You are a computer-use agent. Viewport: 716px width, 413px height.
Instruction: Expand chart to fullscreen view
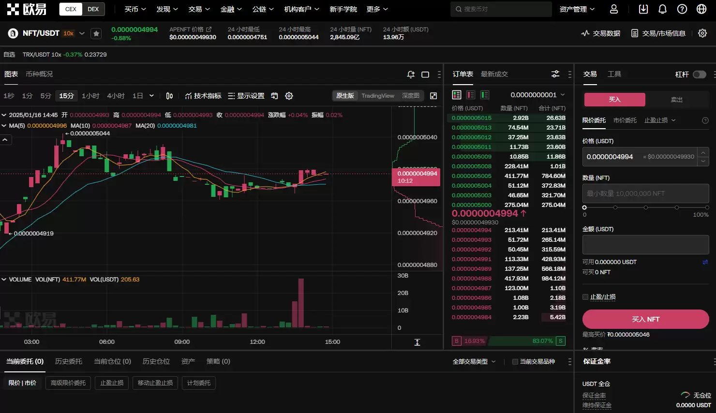coord(433,96)
